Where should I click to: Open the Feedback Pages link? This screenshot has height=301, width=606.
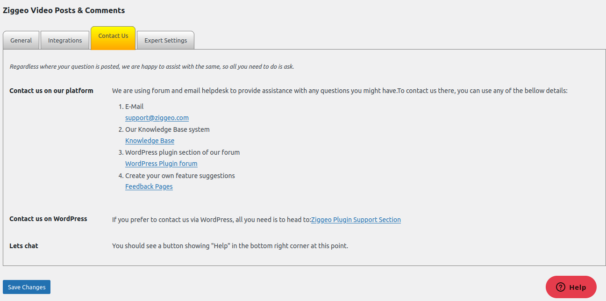(x=149, y=186)
